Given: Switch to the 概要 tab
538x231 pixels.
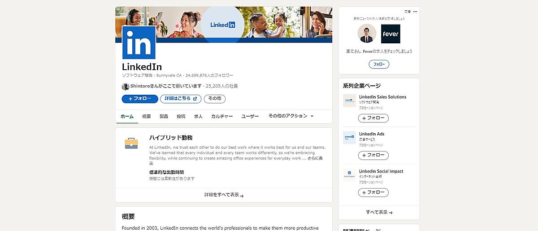Looking at the screenshot, I should [147, 116].
